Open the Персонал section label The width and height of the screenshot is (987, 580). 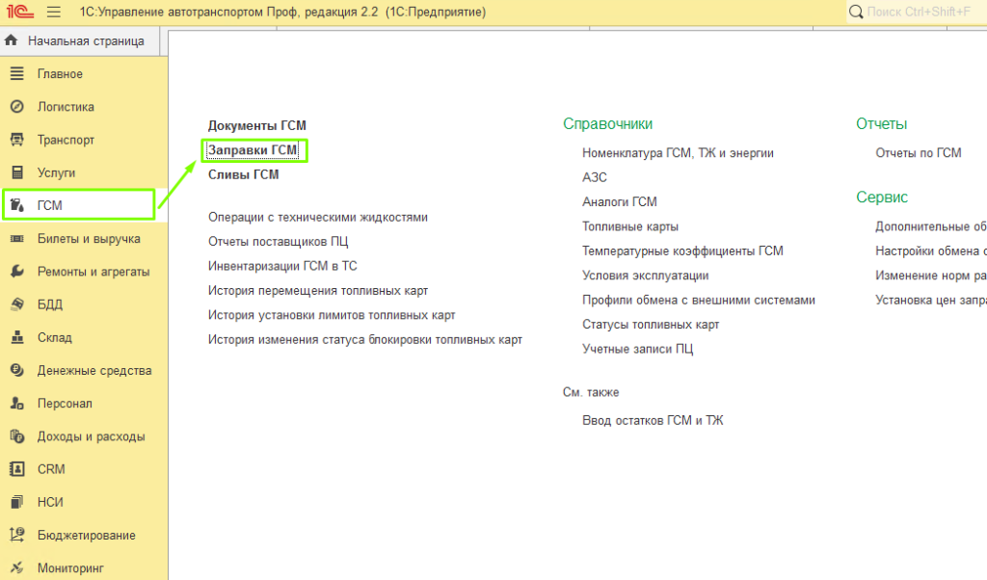(65, 404)
